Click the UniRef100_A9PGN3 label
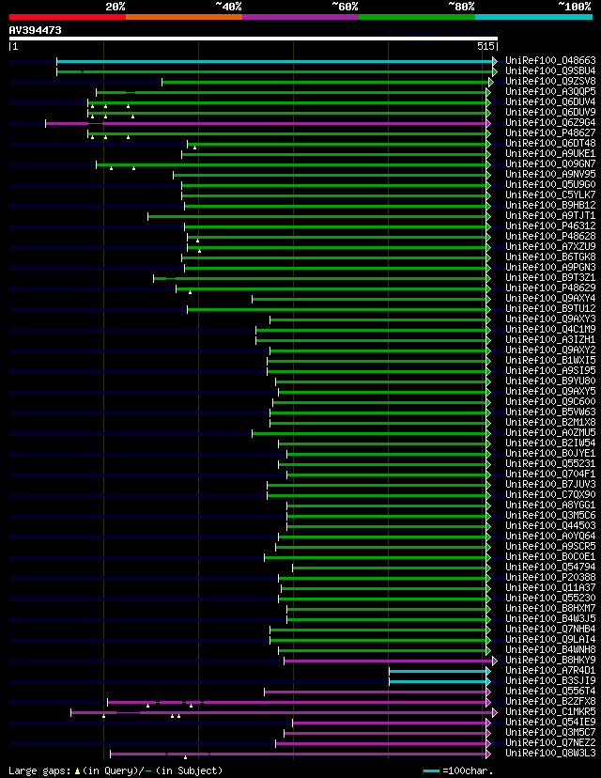This screenshot has height=778, width=601. point(550,267)
